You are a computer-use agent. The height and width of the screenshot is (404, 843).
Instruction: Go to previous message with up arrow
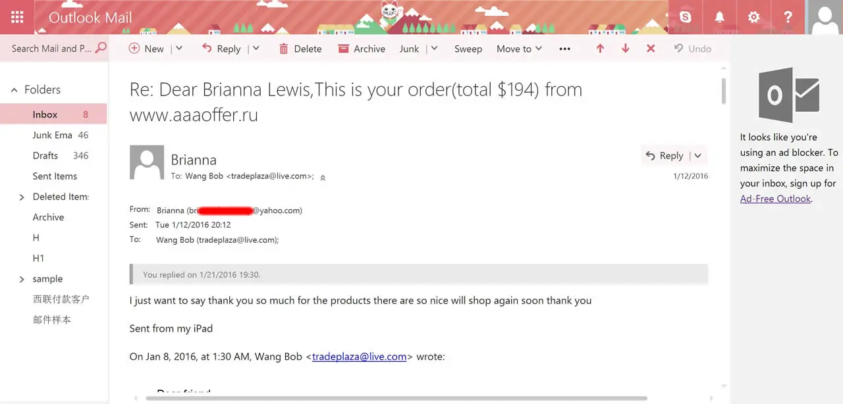coord(600,49)
